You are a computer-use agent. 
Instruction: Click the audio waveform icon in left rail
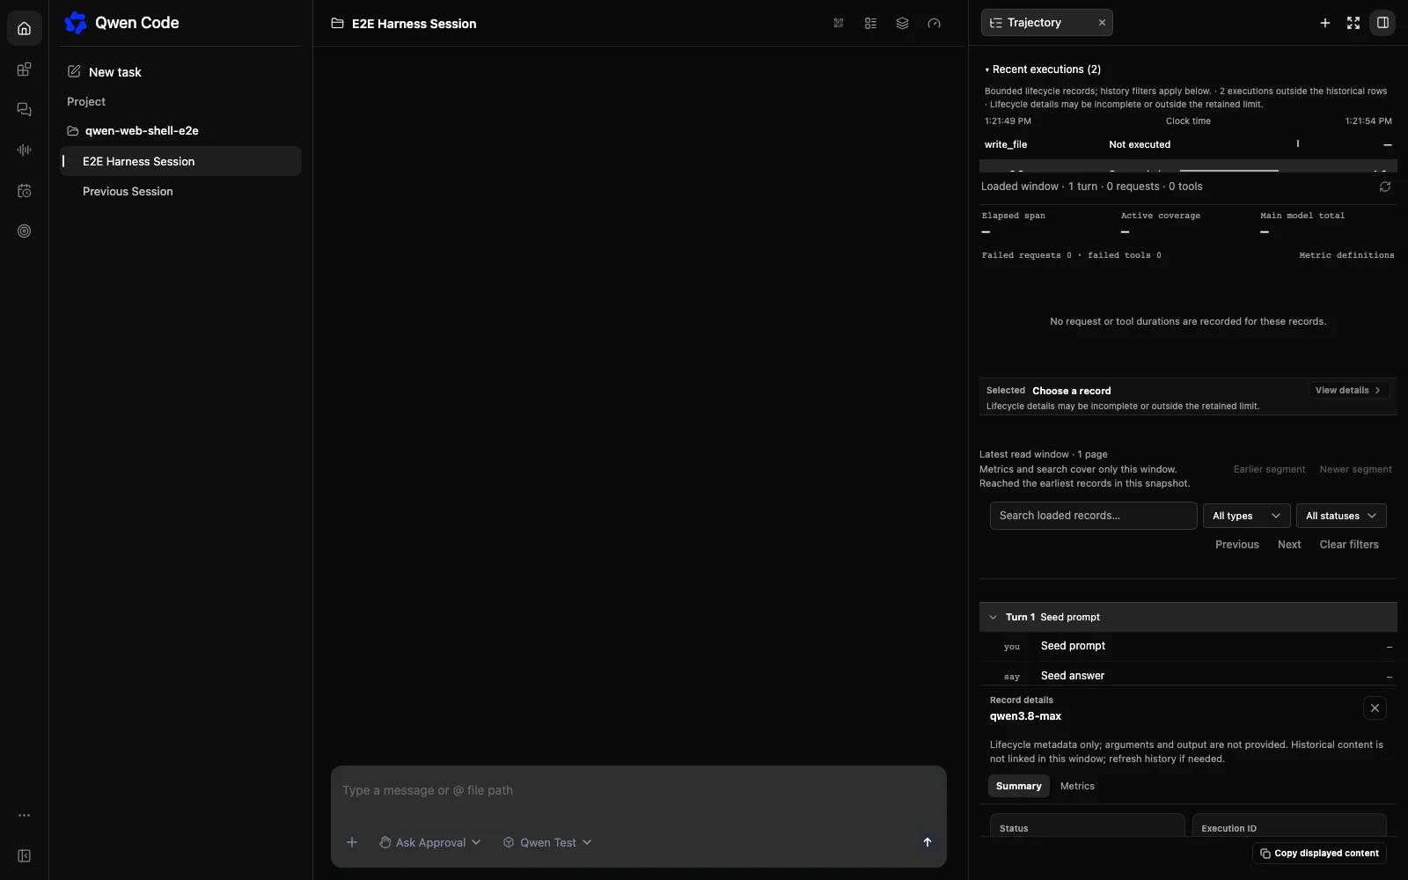pos(24,150)
